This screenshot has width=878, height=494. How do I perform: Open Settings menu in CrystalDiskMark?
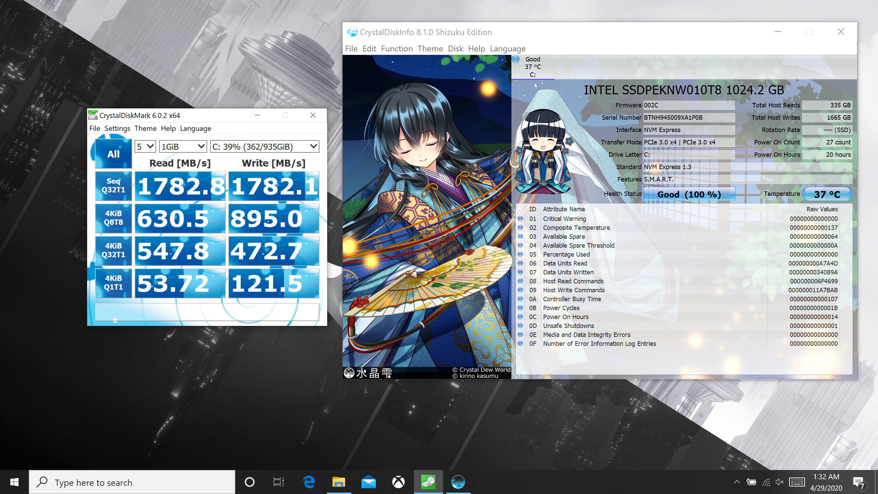(117, 128)
